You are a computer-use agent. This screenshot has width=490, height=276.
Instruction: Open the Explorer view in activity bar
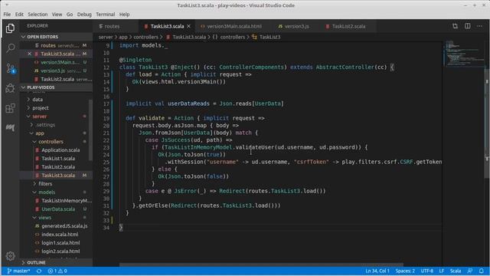pos(10,28)
